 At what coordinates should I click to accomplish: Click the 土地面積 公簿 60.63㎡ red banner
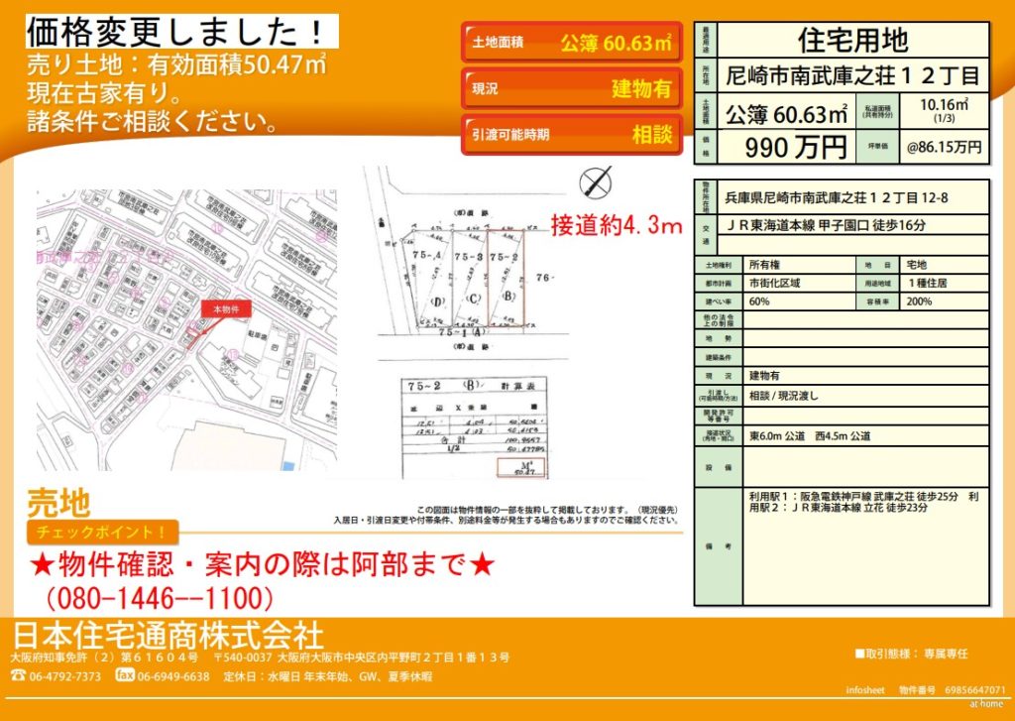point(571,43)
